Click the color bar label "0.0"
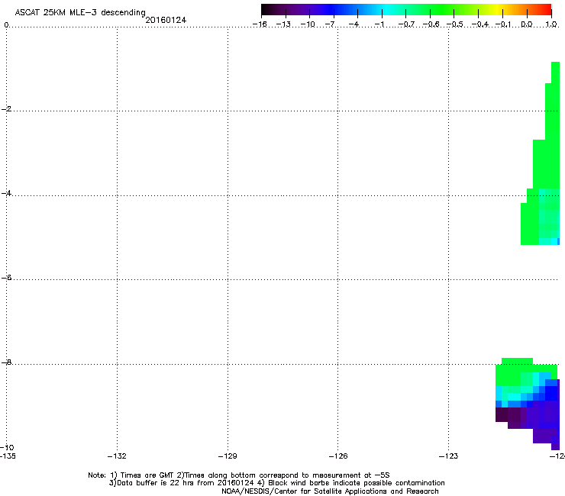Image resolution: width=565 pixels, height=496 pixels. coord(527,24)
